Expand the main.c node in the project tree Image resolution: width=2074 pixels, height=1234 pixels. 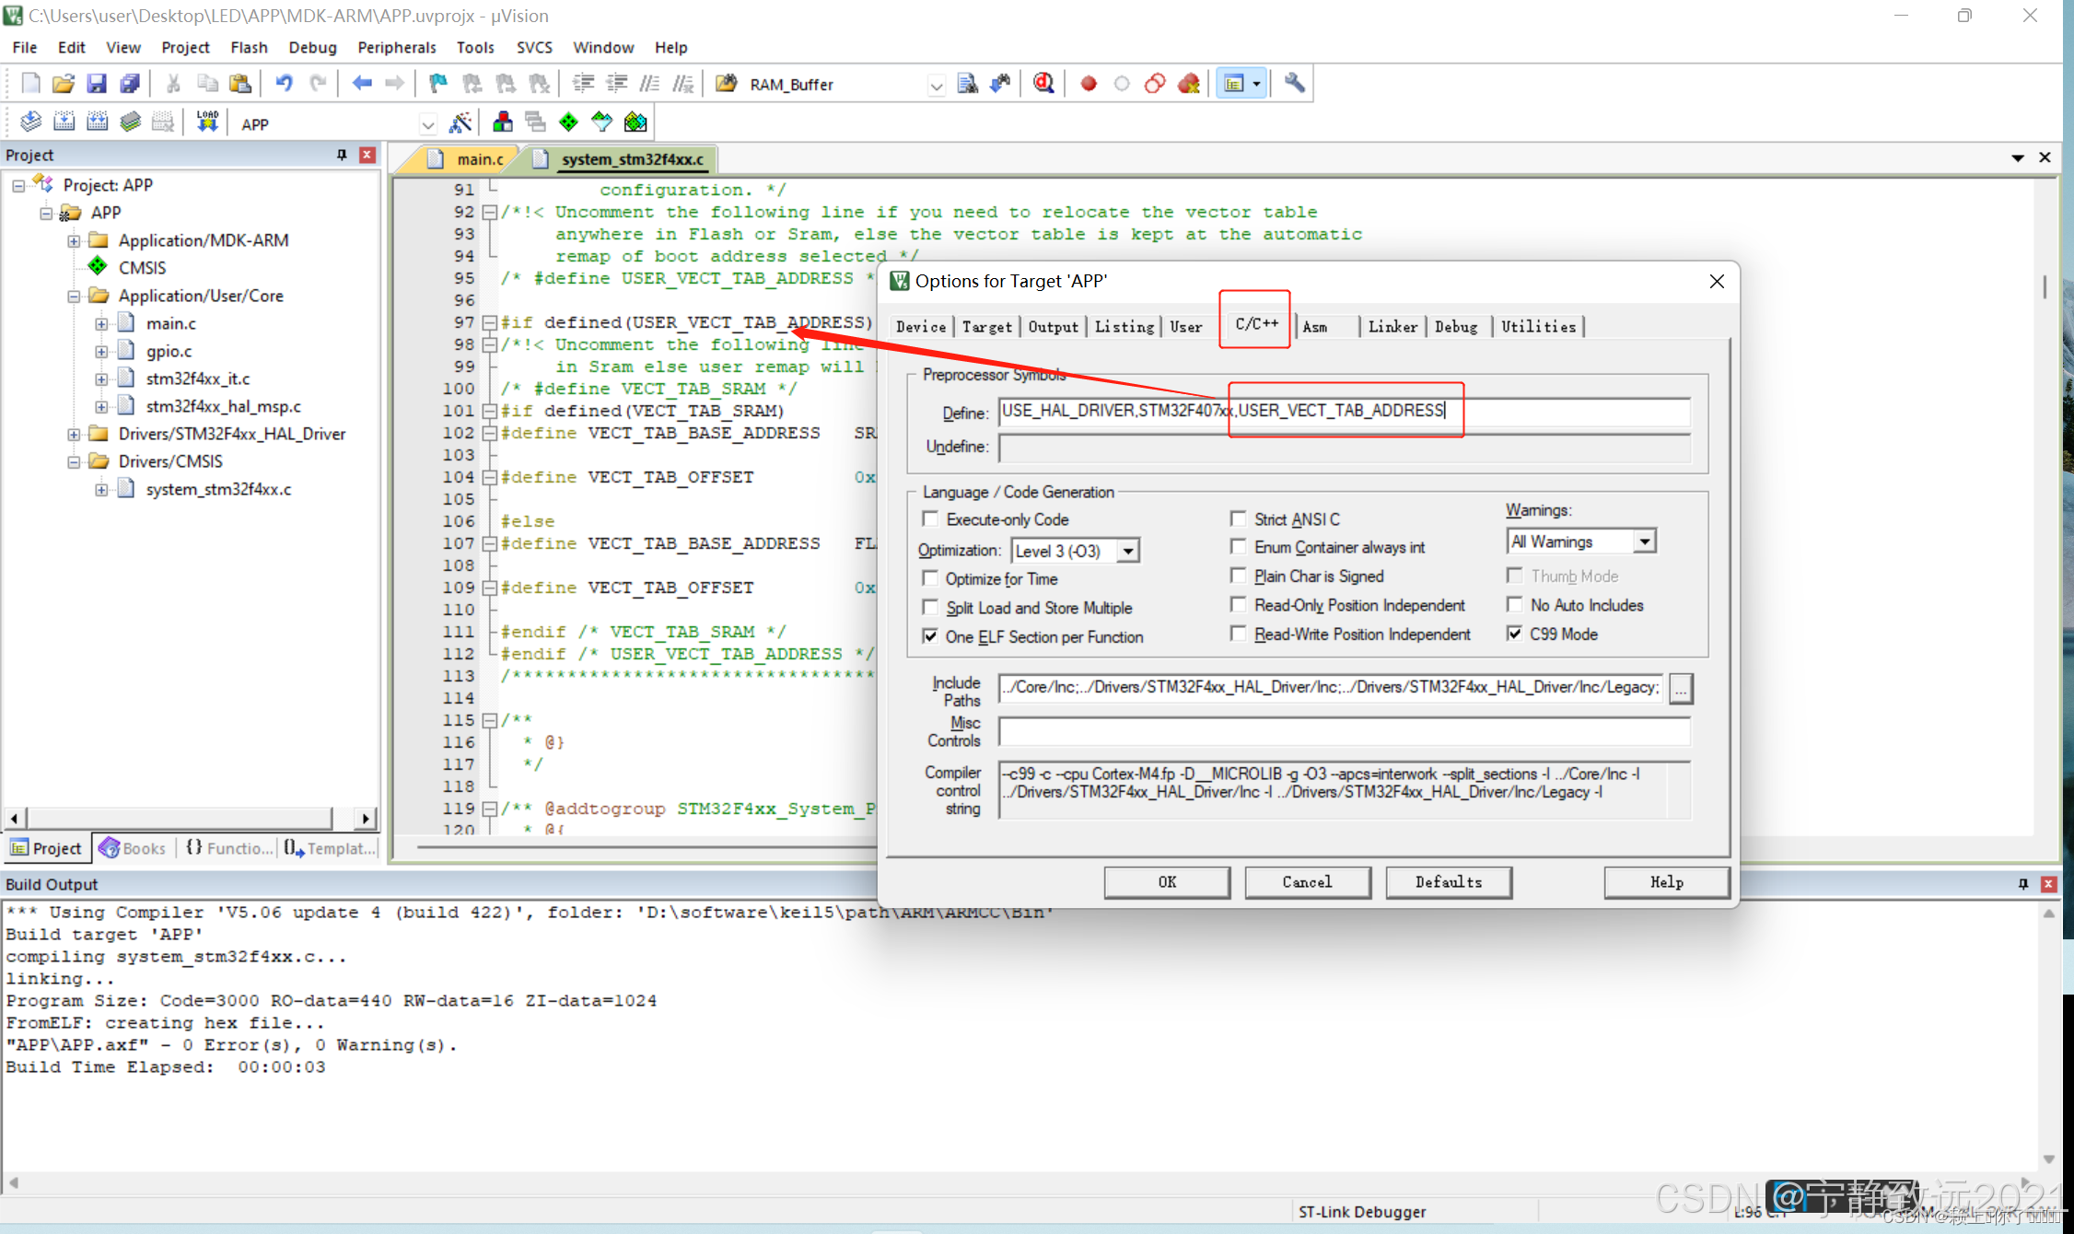(101, 323)
